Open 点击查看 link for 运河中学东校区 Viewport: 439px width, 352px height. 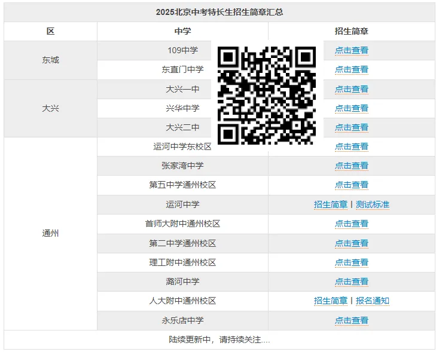(351, 146)
